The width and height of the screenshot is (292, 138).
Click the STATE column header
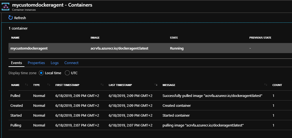(x=174, y=38)
